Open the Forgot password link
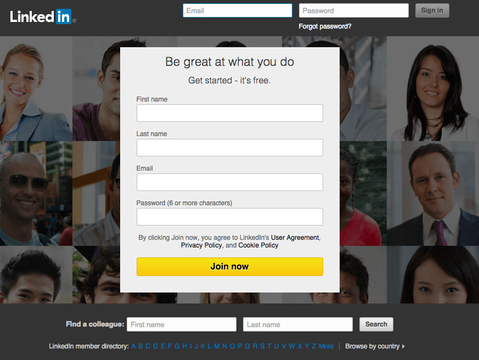 pyautogui.click(x=325, y=26)
